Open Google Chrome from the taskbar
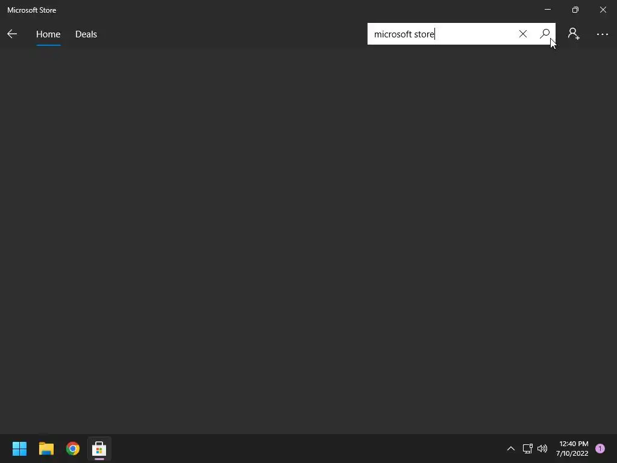The image size is (617, 463). pos(73,448)
